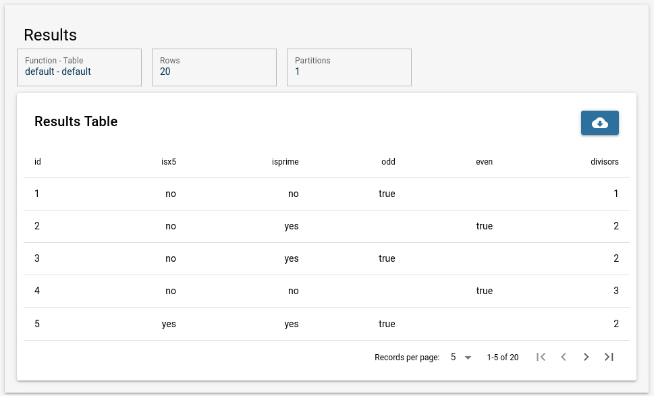Image resolution: width=654 pixels, height=396 pixels.
Task: Select the table row with id 1
Action: click(x=326, y=194)
